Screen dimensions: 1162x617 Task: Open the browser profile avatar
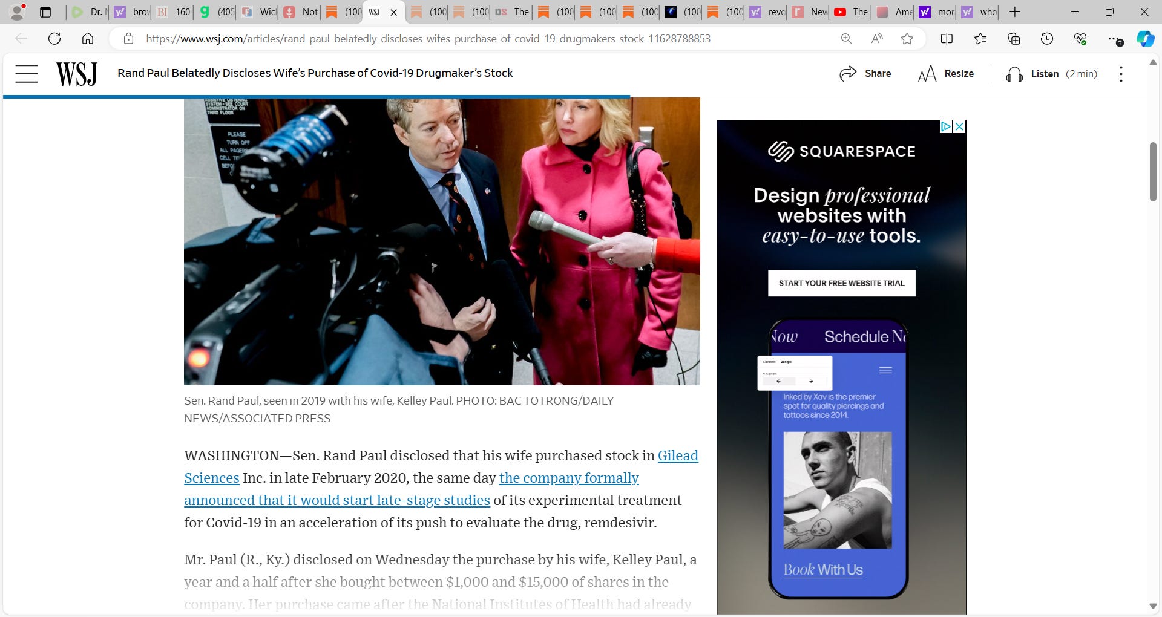point(18,11)
